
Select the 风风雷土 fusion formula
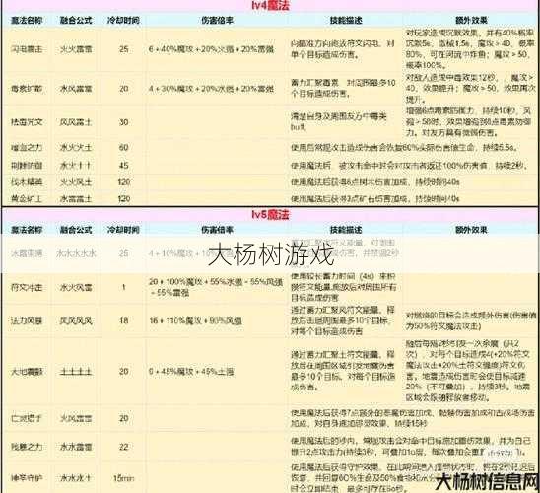point(76,122)
